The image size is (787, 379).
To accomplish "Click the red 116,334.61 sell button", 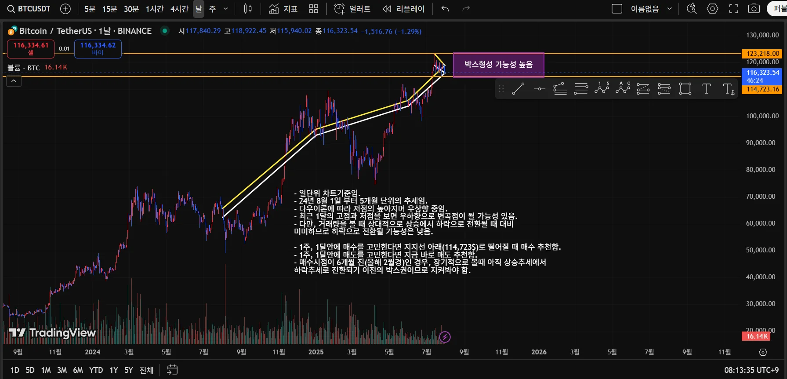I will 31,49.
